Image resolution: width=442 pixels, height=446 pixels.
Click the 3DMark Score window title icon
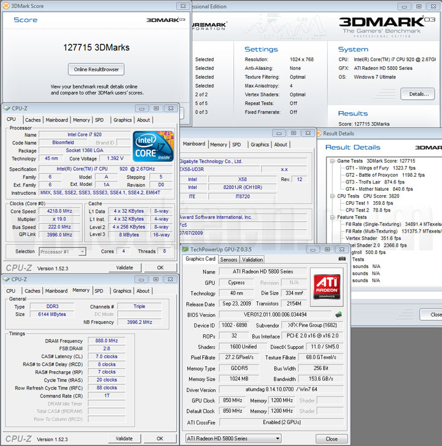[6, 6]
